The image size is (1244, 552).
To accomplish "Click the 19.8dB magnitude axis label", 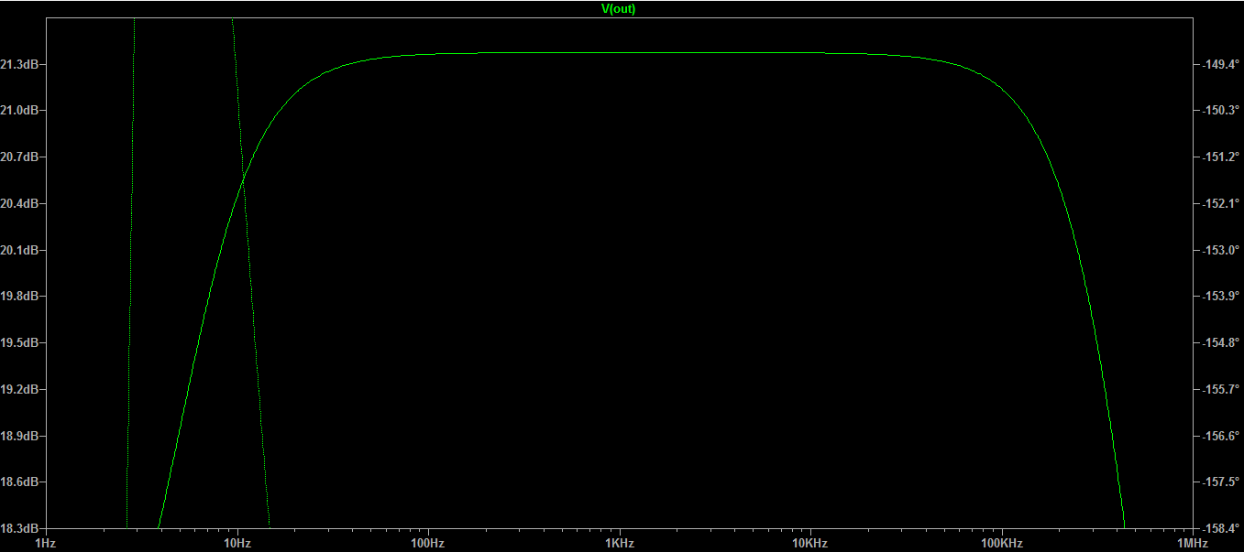I will (18, 297).
